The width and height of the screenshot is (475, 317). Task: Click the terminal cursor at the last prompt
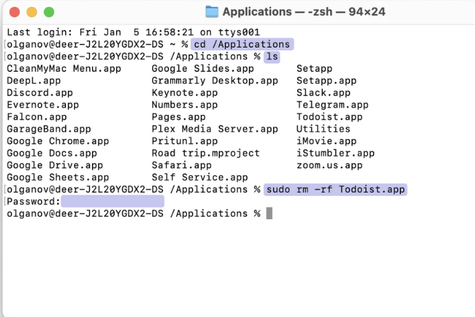[269, 213]
